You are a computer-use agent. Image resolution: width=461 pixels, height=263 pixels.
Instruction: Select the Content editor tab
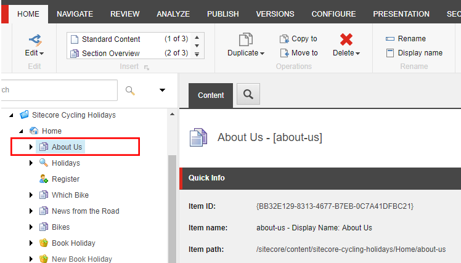tap(211, 95)
